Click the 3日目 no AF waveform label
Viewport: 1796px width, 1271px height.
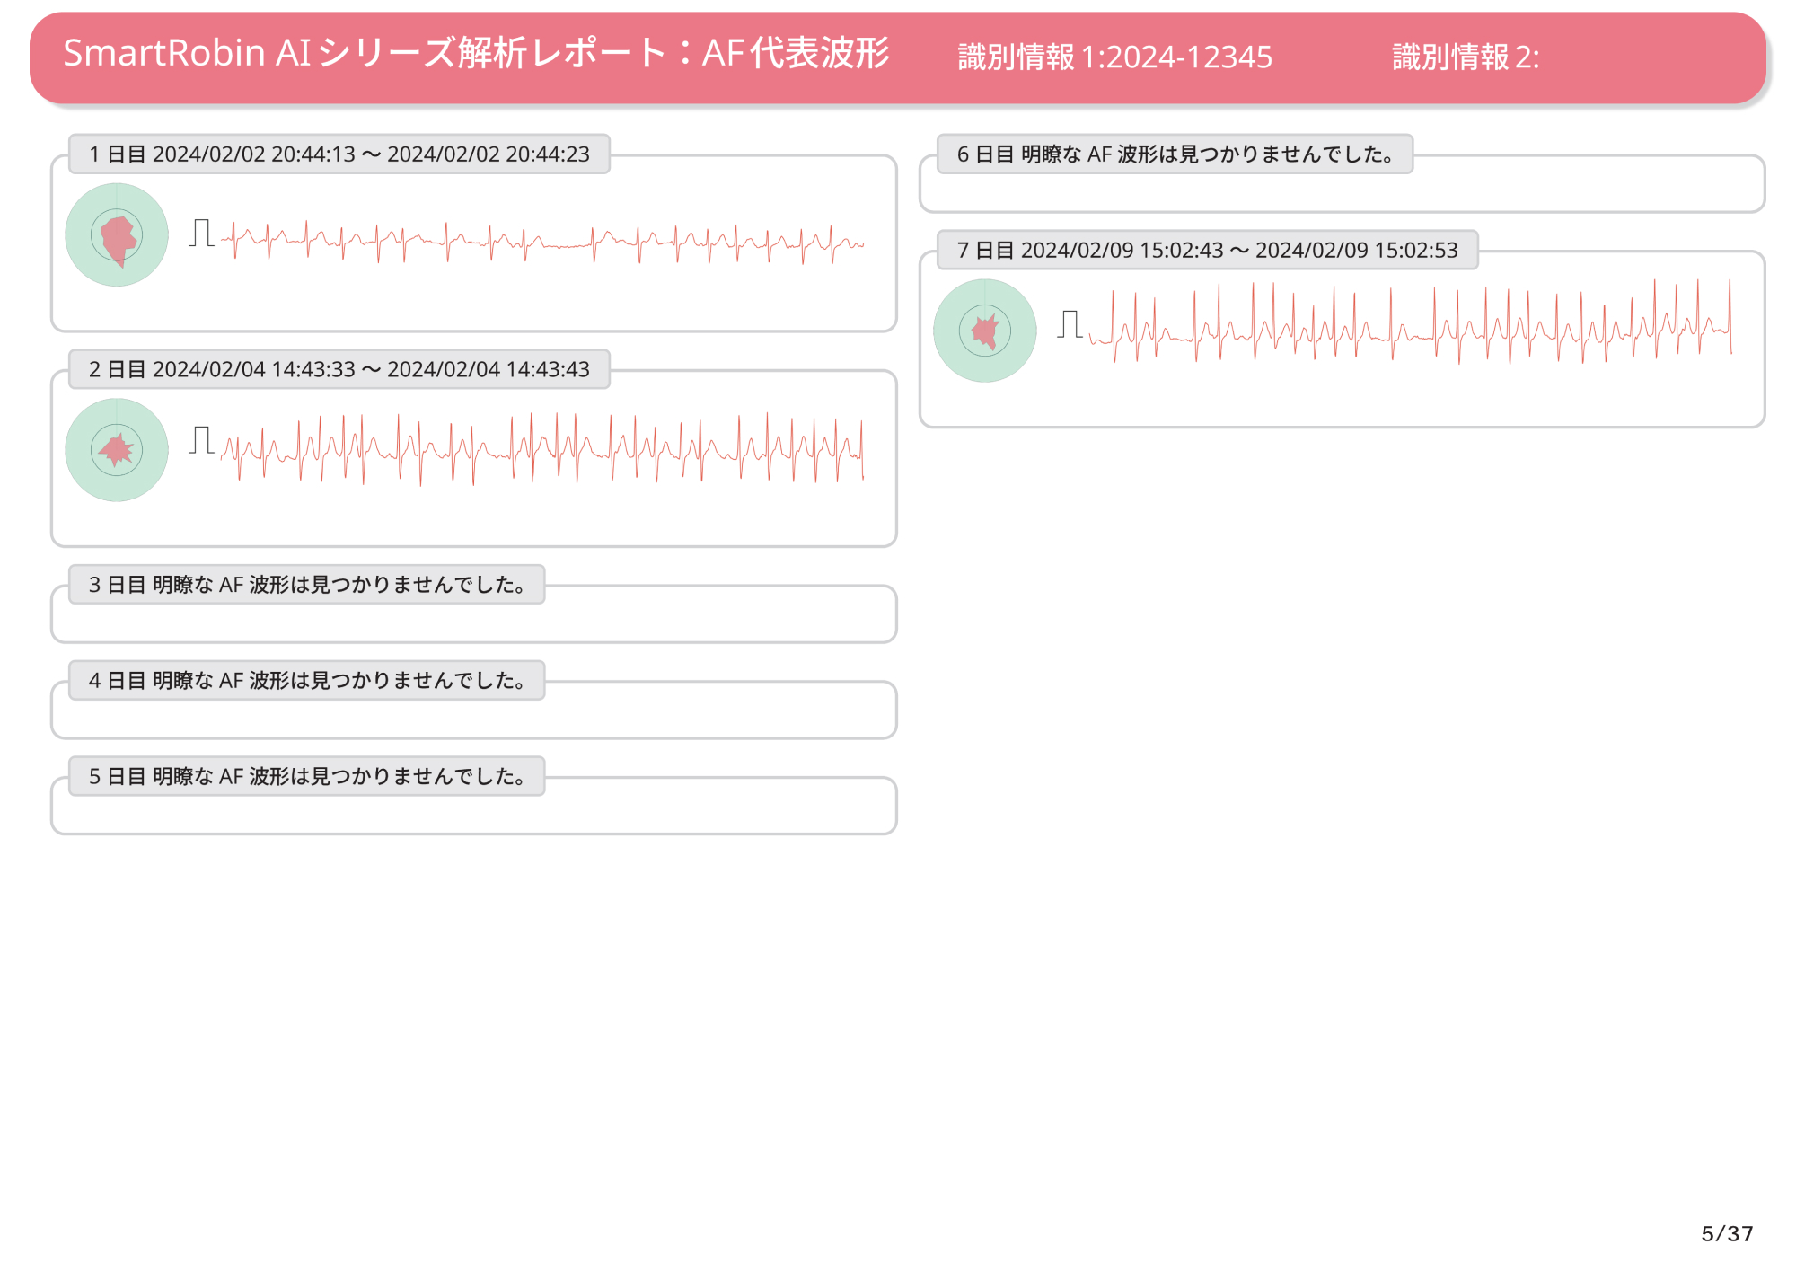coord(307,585)
